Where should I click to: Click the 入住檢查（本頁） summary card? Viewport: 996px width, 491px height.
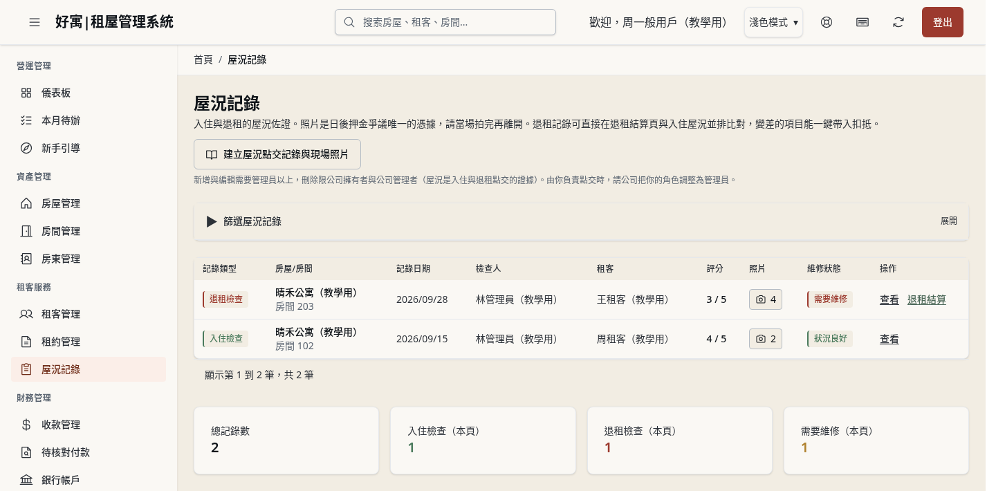point(483,441)
